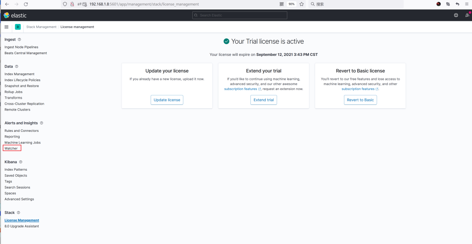Open Index Patterns
Screen dimensions: 472x244
(16, 169)
